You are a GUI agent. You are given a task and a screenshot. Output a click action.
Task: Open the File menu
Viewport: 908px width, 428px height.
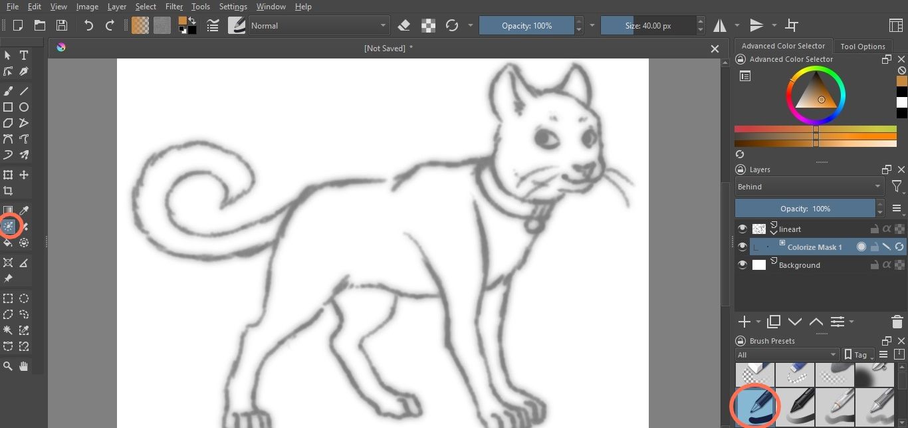pos(12,7)
